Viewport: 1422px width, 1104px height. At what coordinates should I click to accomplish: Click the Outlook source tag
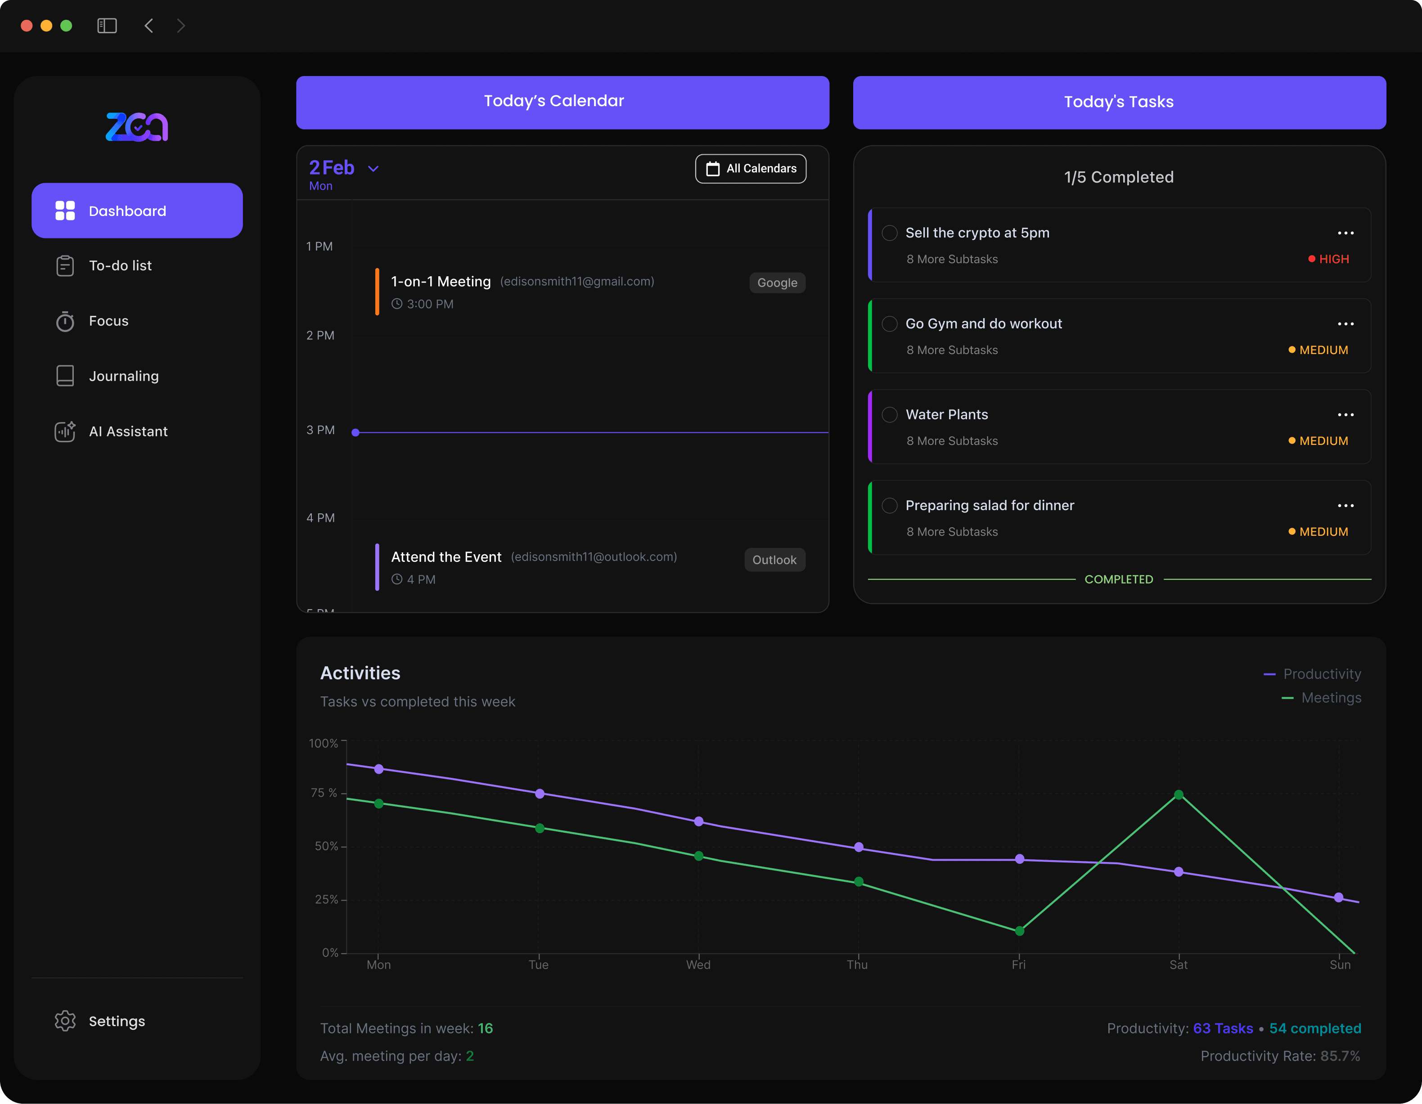775,560
